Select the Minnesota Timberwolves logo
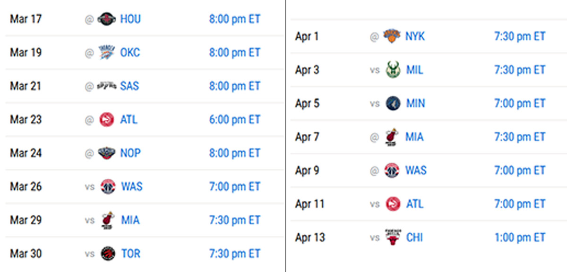This screenshot has height=272, width=567. pos(393,104)
